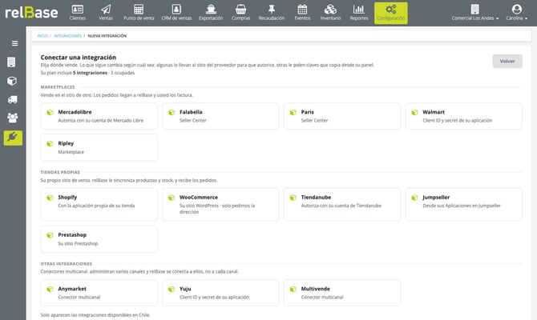Click the company building icon in header
This screenshot has width=537, height=320.
tap(475, 10)
